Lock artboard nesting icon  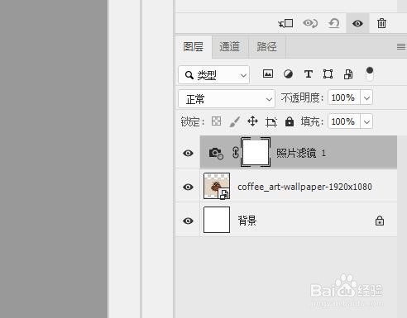[x=271, y=121]
